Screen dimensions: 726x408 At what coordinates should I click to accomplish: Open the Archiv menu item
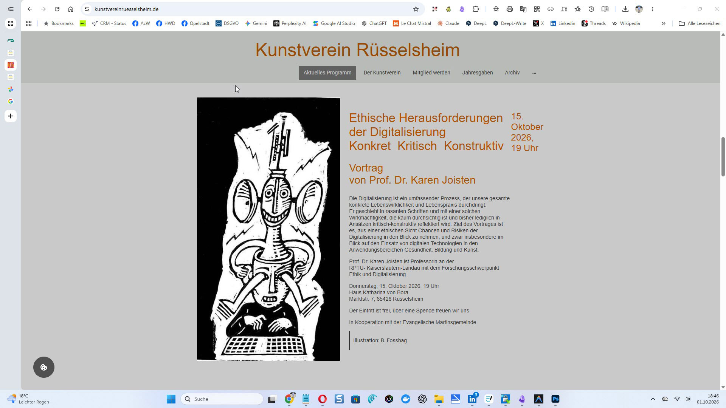pyautogui.click(x=512, y=73)
